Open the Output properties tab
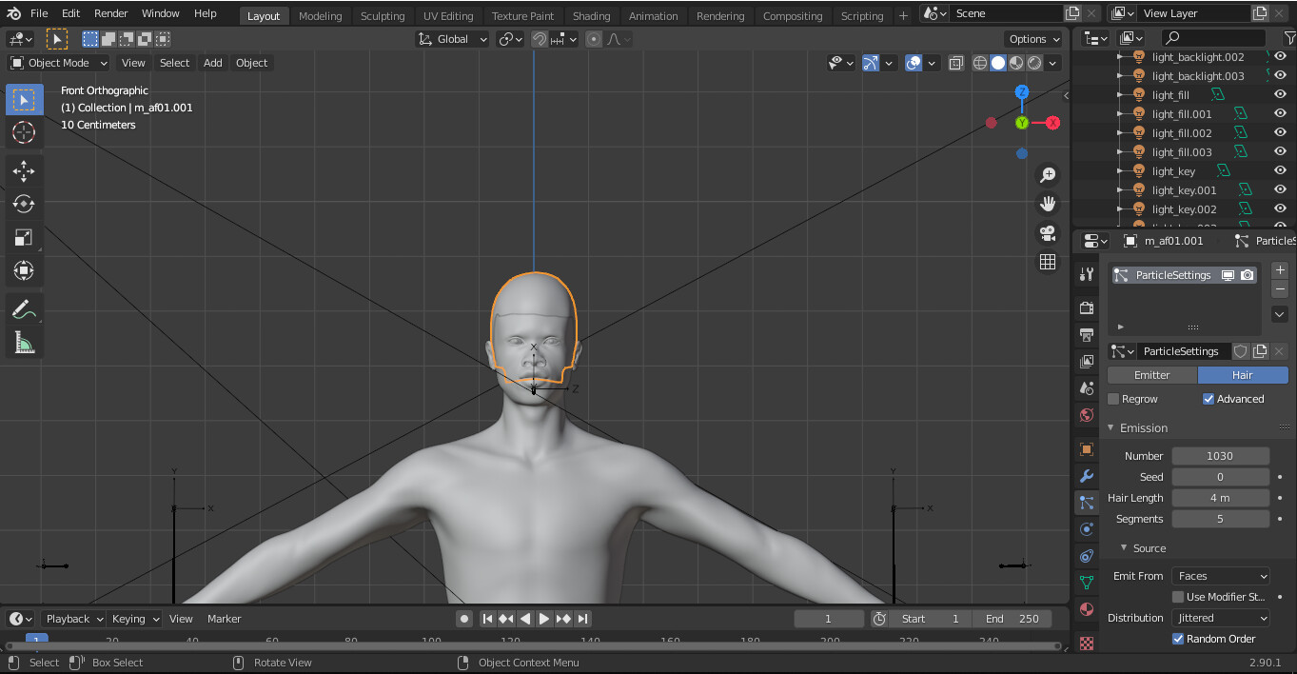This screenshot has height=674, width=1297. tap(1087, 334)
